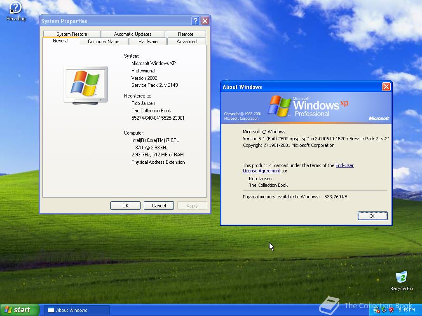This screenshot has width=422, height=316.
Task: Click 'Microsoft Windows XP' in System Properties
Action: coord(153,63)
